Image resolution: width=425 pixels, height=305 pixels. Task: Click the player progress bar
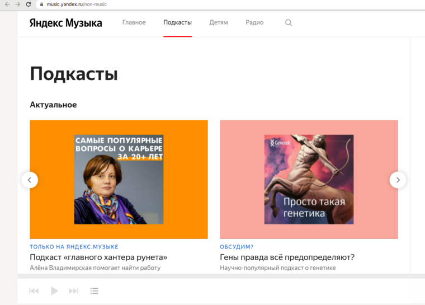tap(221, 276)
